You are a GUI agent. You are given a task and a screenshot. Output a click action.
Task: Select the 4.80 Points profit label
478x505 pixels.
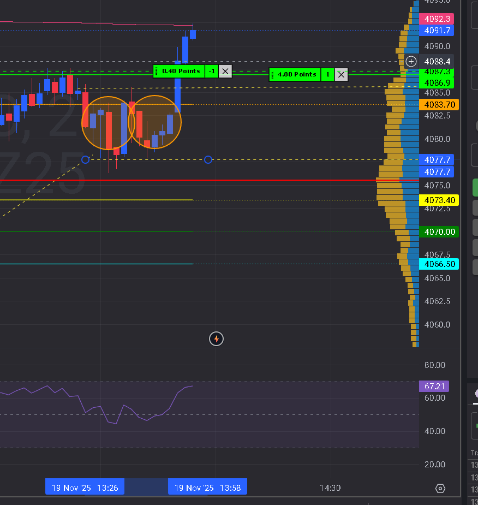[295, 75]
